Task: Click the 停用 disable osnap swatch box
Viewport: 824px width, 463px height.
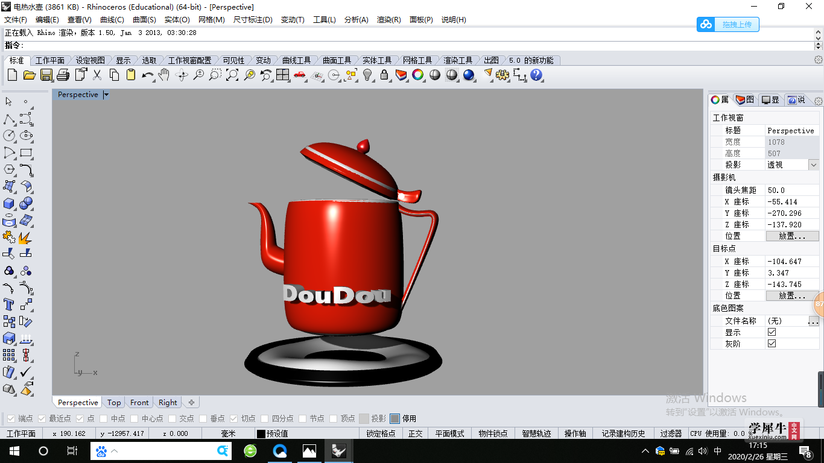Action: [395, 418]
